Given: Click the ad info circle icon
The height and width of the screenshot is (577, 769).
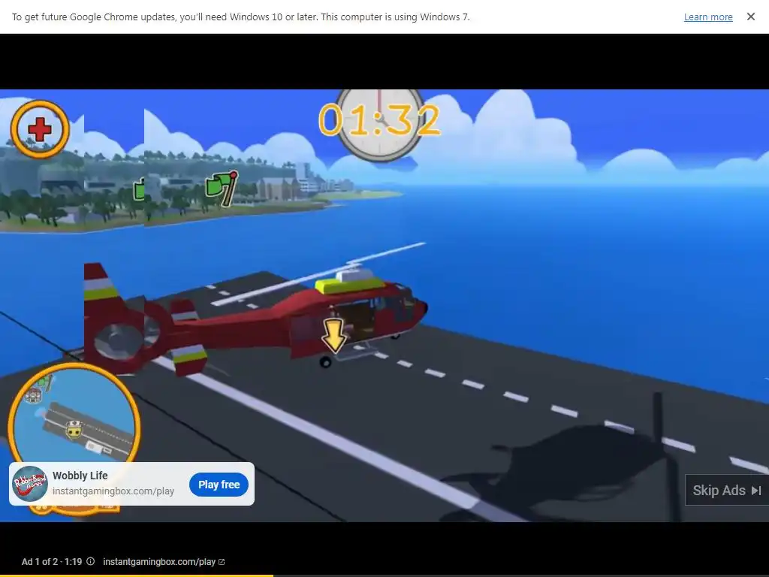Looking at the screenshot, I should (x=91, y=561).
